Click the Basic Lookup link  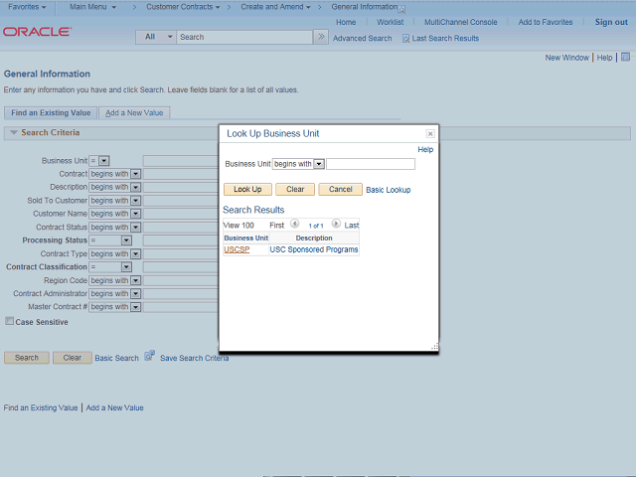389,190
